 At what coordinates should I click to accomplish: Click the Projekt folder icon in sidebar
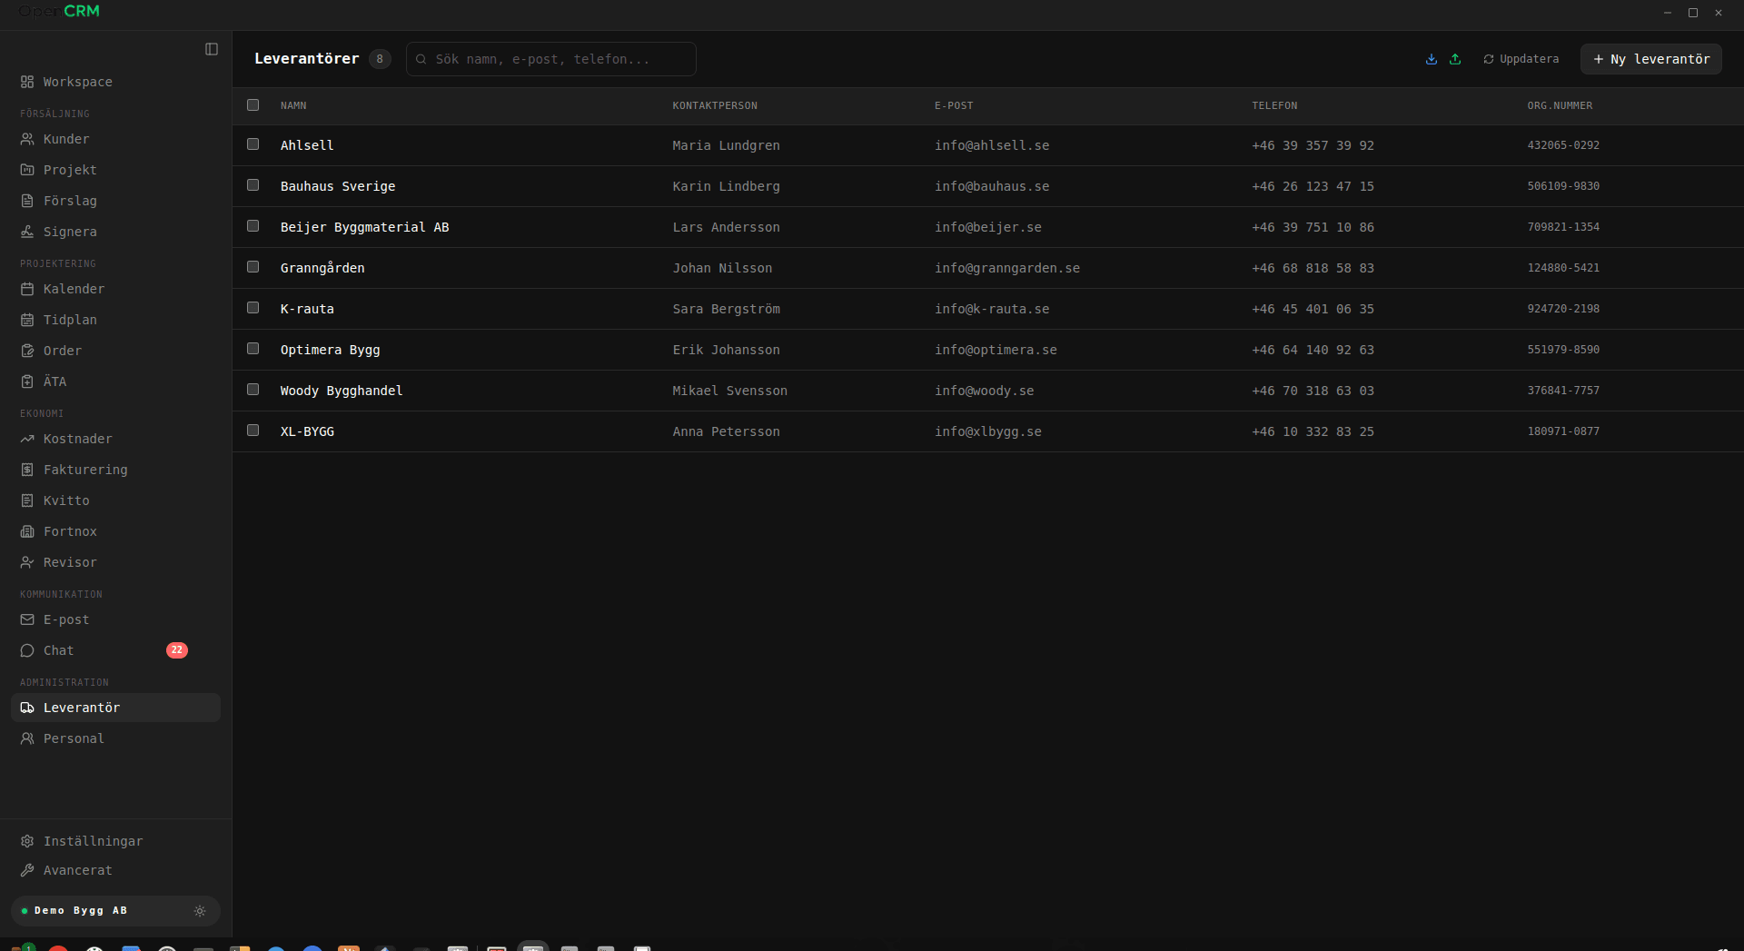(x=27, y=170)
